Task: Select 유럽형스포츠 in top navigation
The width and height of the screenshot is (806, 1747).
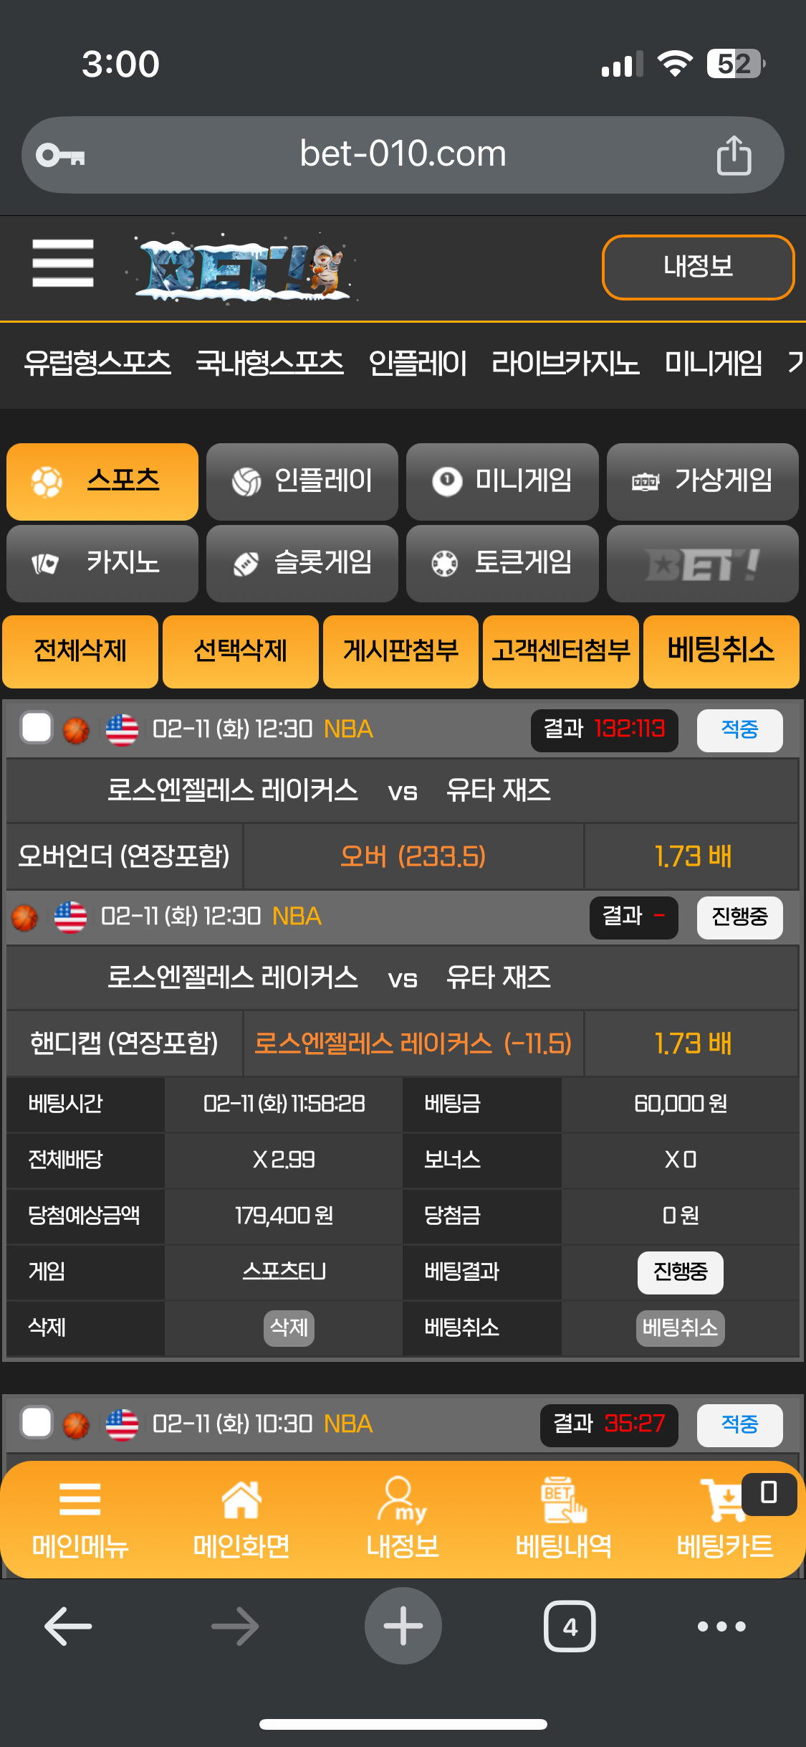Action: point(97,363)
